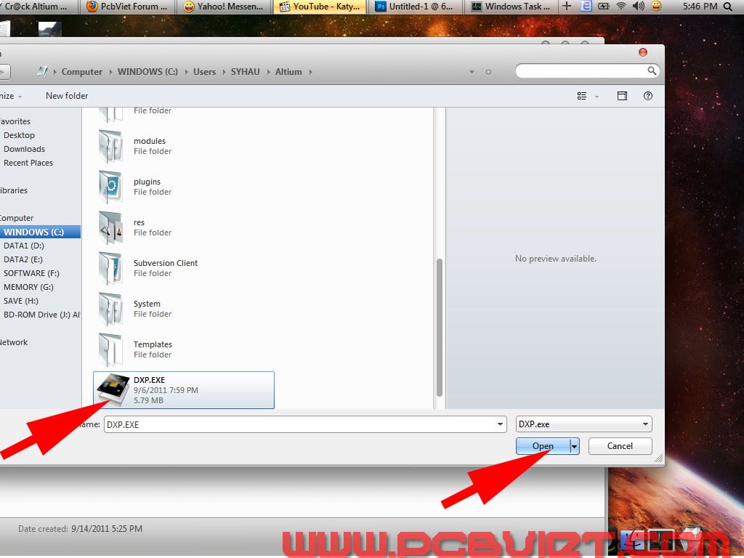This screenshot has height=558, width=744.
Task: Click the Templates folder name
Action: tap(153, 344)
